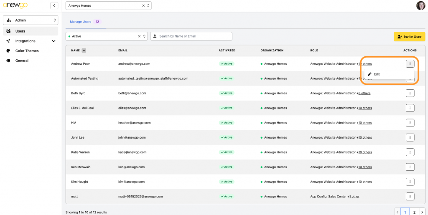Viewport: 428px width, 215px height.
Task: Select Edit in the actions menu
Action: (389, 74)
